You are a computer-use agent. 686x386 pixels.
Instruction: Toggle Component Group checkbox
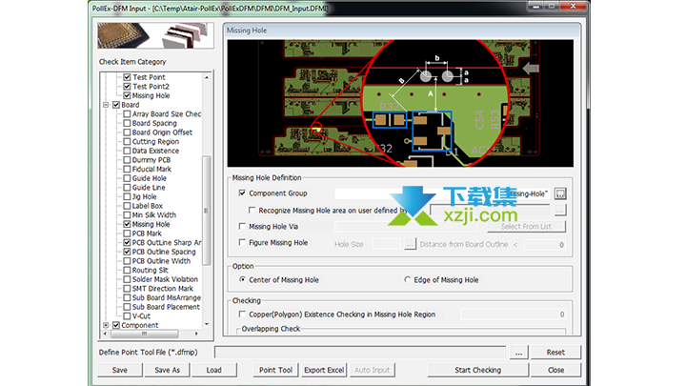pos(242,193)
